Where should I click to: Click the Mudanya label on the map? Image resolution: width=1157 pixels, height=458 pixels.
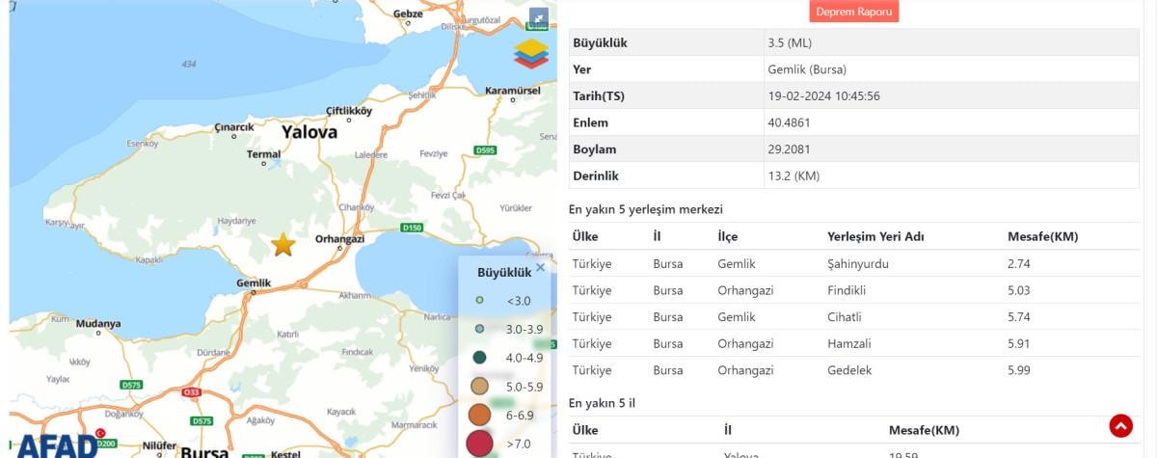(97, 324)
